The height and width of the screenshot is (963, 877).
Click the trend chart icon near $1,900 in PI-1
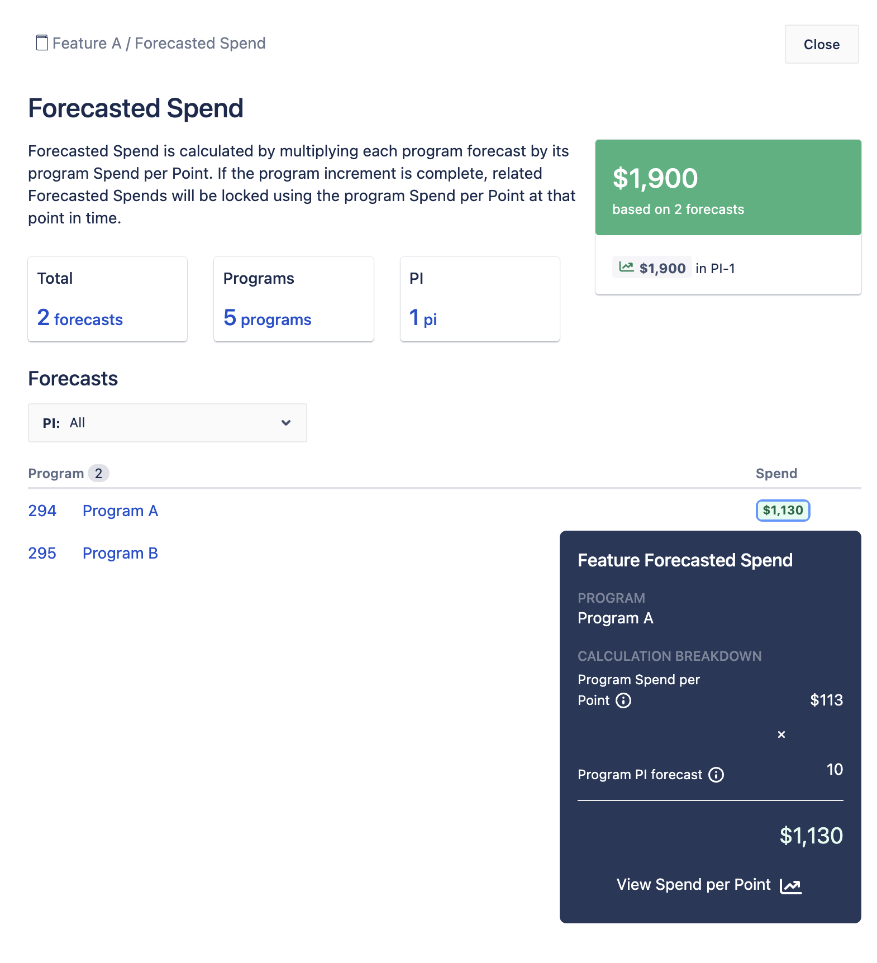point(626,268)
